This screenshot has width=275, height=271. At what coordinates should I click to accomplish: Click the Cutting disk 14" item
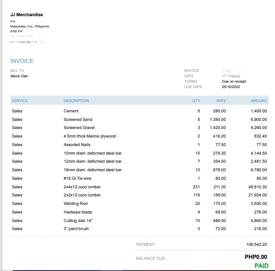click(x=78, y=221)
